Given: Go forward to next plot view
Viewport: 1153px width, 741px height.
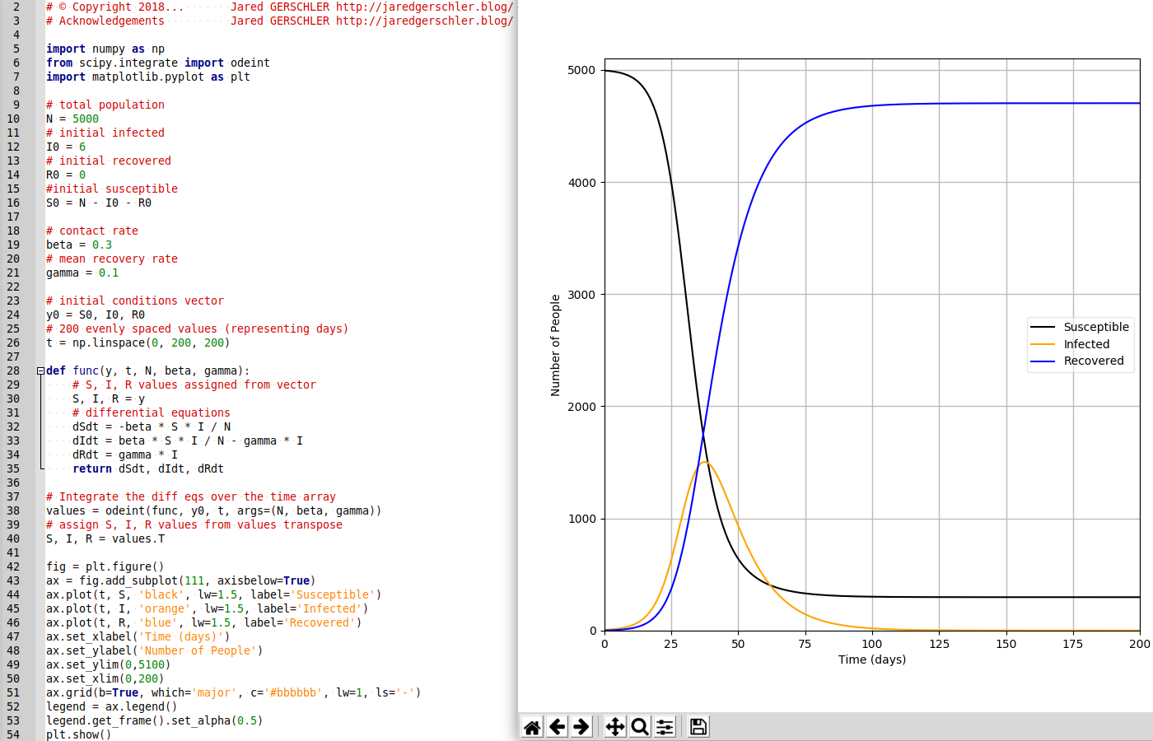Looking at the screenshot, I should tap(581, 726).
